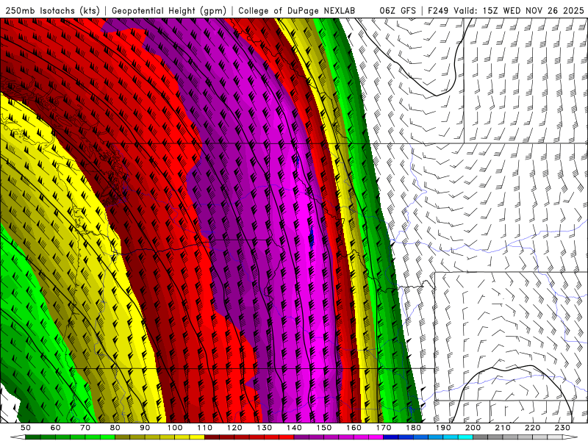Click the brightest magenta swatch on the color scale
Viewport: 588px width, 441px height.
tap(376, 437)
